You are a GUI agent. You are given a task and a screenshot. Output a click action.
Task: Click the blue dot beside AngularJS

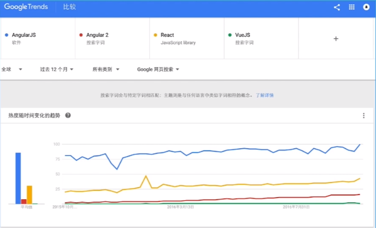[x=7, y=35]
